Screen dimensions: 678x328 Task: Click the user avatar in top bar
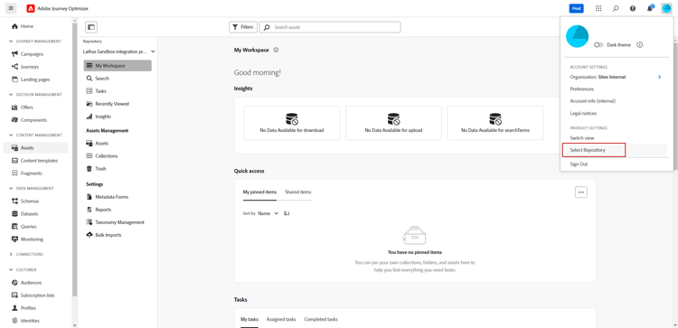pyautogui.click(x=666, y=8)
